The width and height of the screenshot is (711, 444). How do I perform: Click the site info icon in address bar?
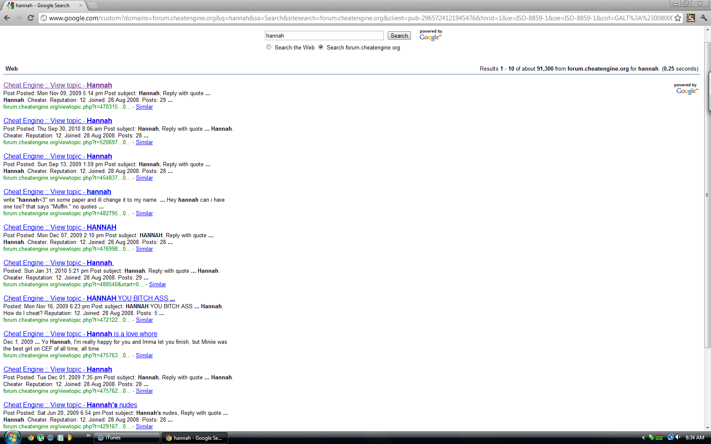(x=44, y=18)
